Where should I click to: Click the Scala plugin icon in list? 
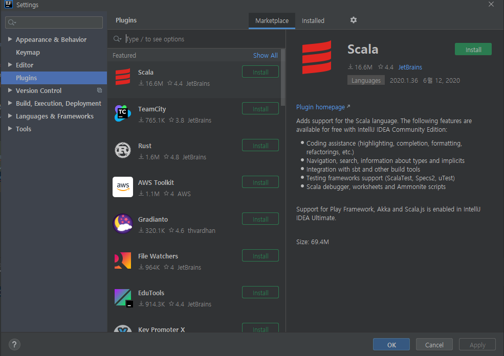coord(123,77)
